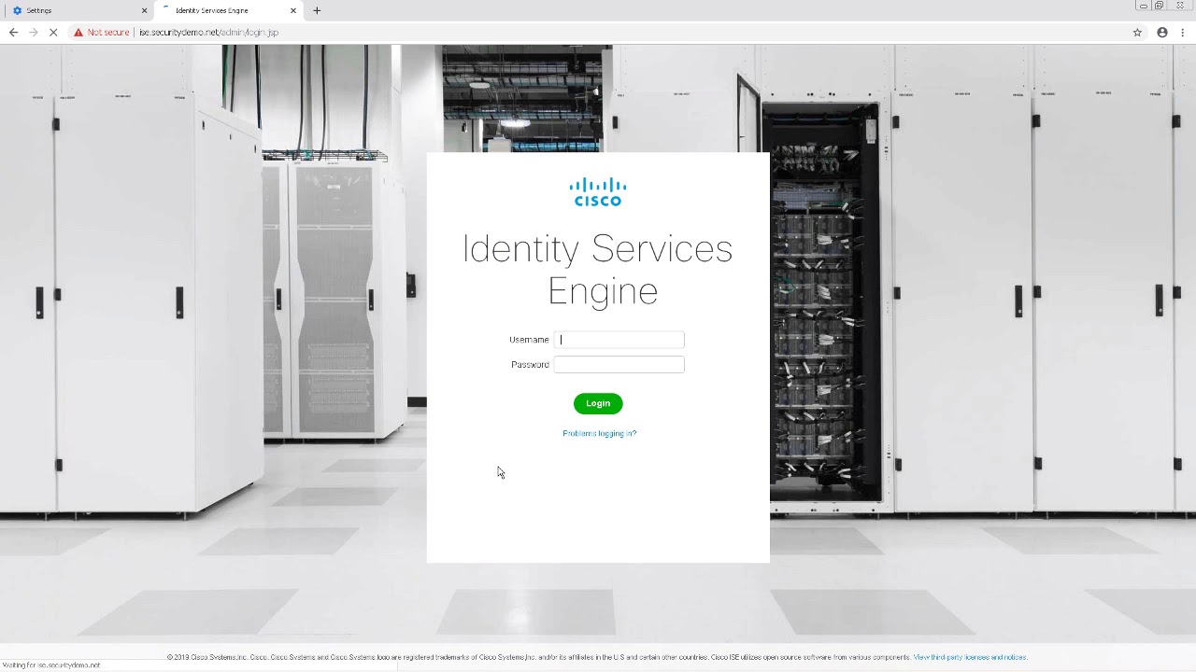
Task: Click the address bar URL
Action: pos(209,32)
